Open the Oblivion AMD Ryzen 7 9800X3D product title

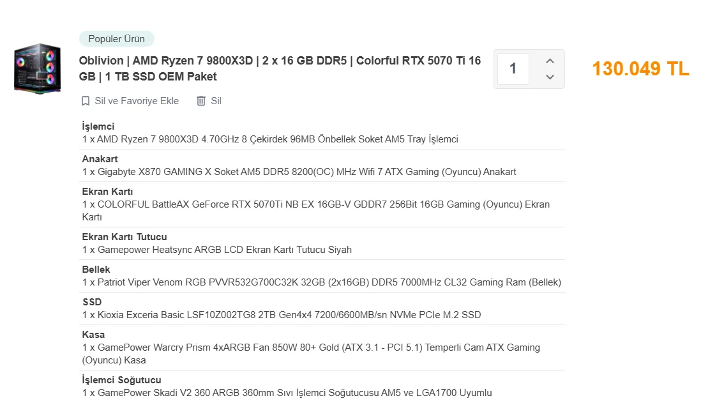[280, 68]
